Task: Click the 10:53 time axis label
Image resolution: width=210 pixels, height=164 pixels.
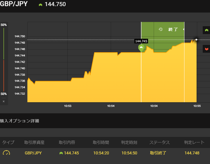Action: click(x=68, y=106)
